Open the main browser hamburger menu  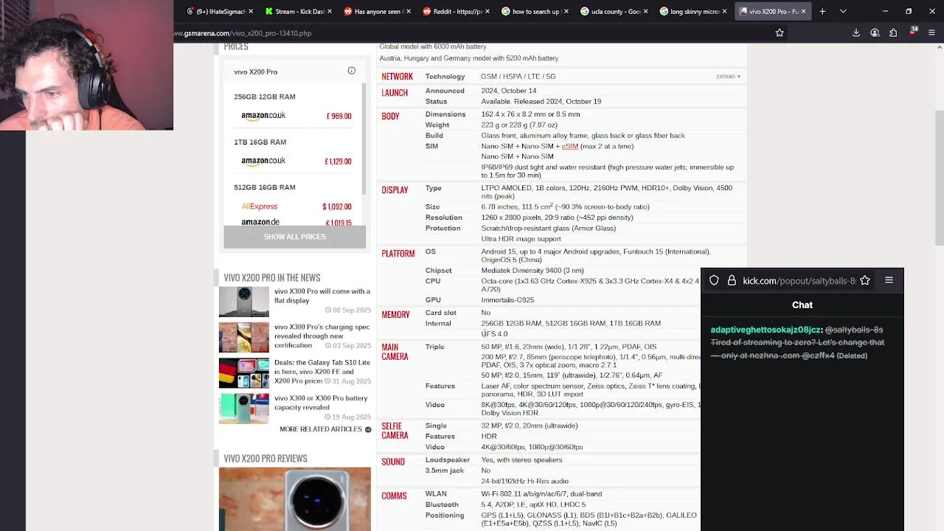[932, 32]
